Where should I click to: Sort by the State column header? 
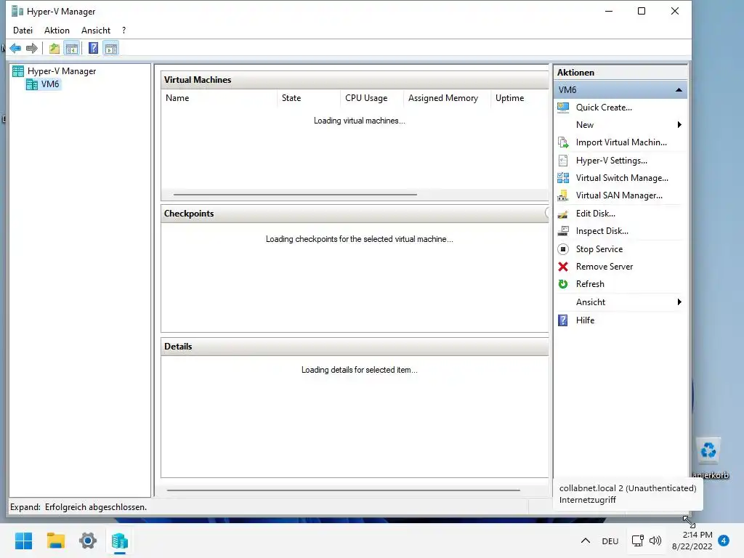pos(308,98)
